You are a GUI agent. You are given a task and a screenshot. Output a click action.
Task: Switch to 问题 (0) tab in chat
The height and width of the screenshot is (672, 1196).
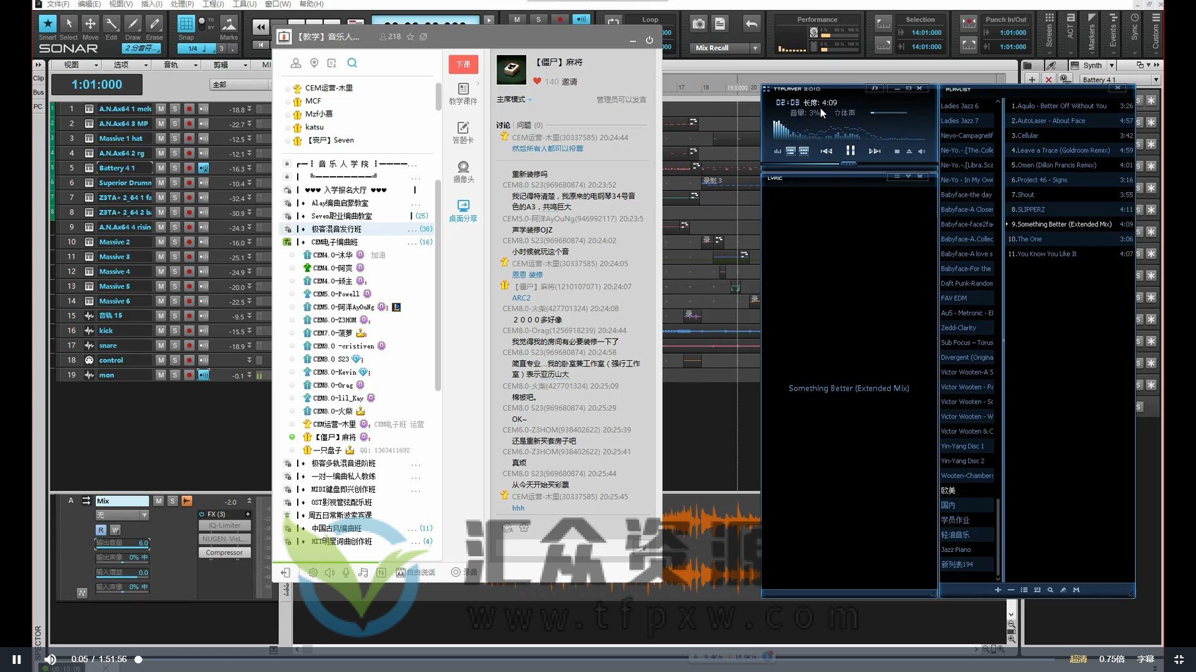529,125
